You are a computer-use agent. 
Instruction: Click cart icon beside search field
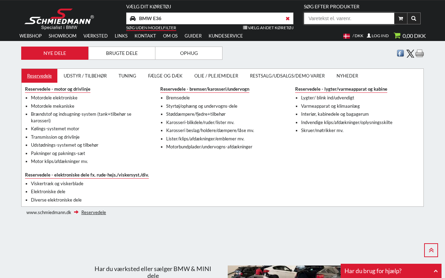[400, 18]
